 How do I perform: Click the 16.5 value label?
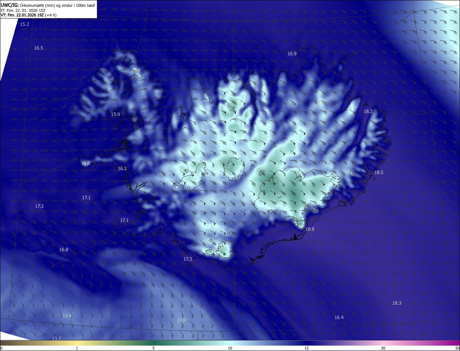click(38, 48)
